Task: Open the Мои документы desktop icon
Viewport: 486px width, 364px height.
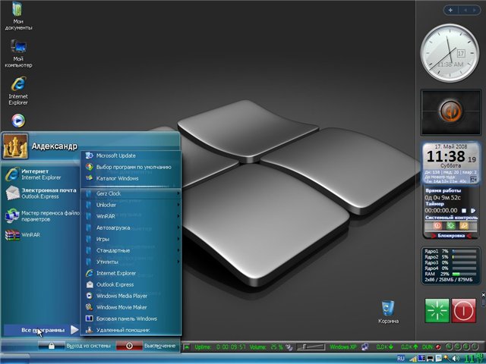Action: [x=18, y=16]
